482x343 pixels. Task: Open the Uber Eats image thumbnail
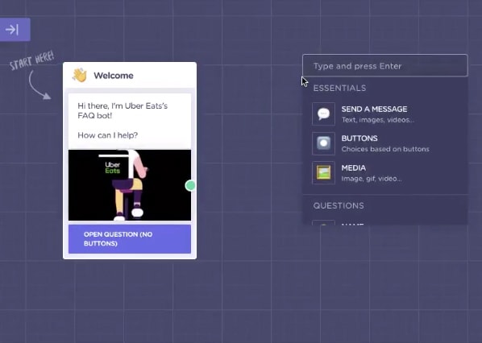click(x=130, y=185)
